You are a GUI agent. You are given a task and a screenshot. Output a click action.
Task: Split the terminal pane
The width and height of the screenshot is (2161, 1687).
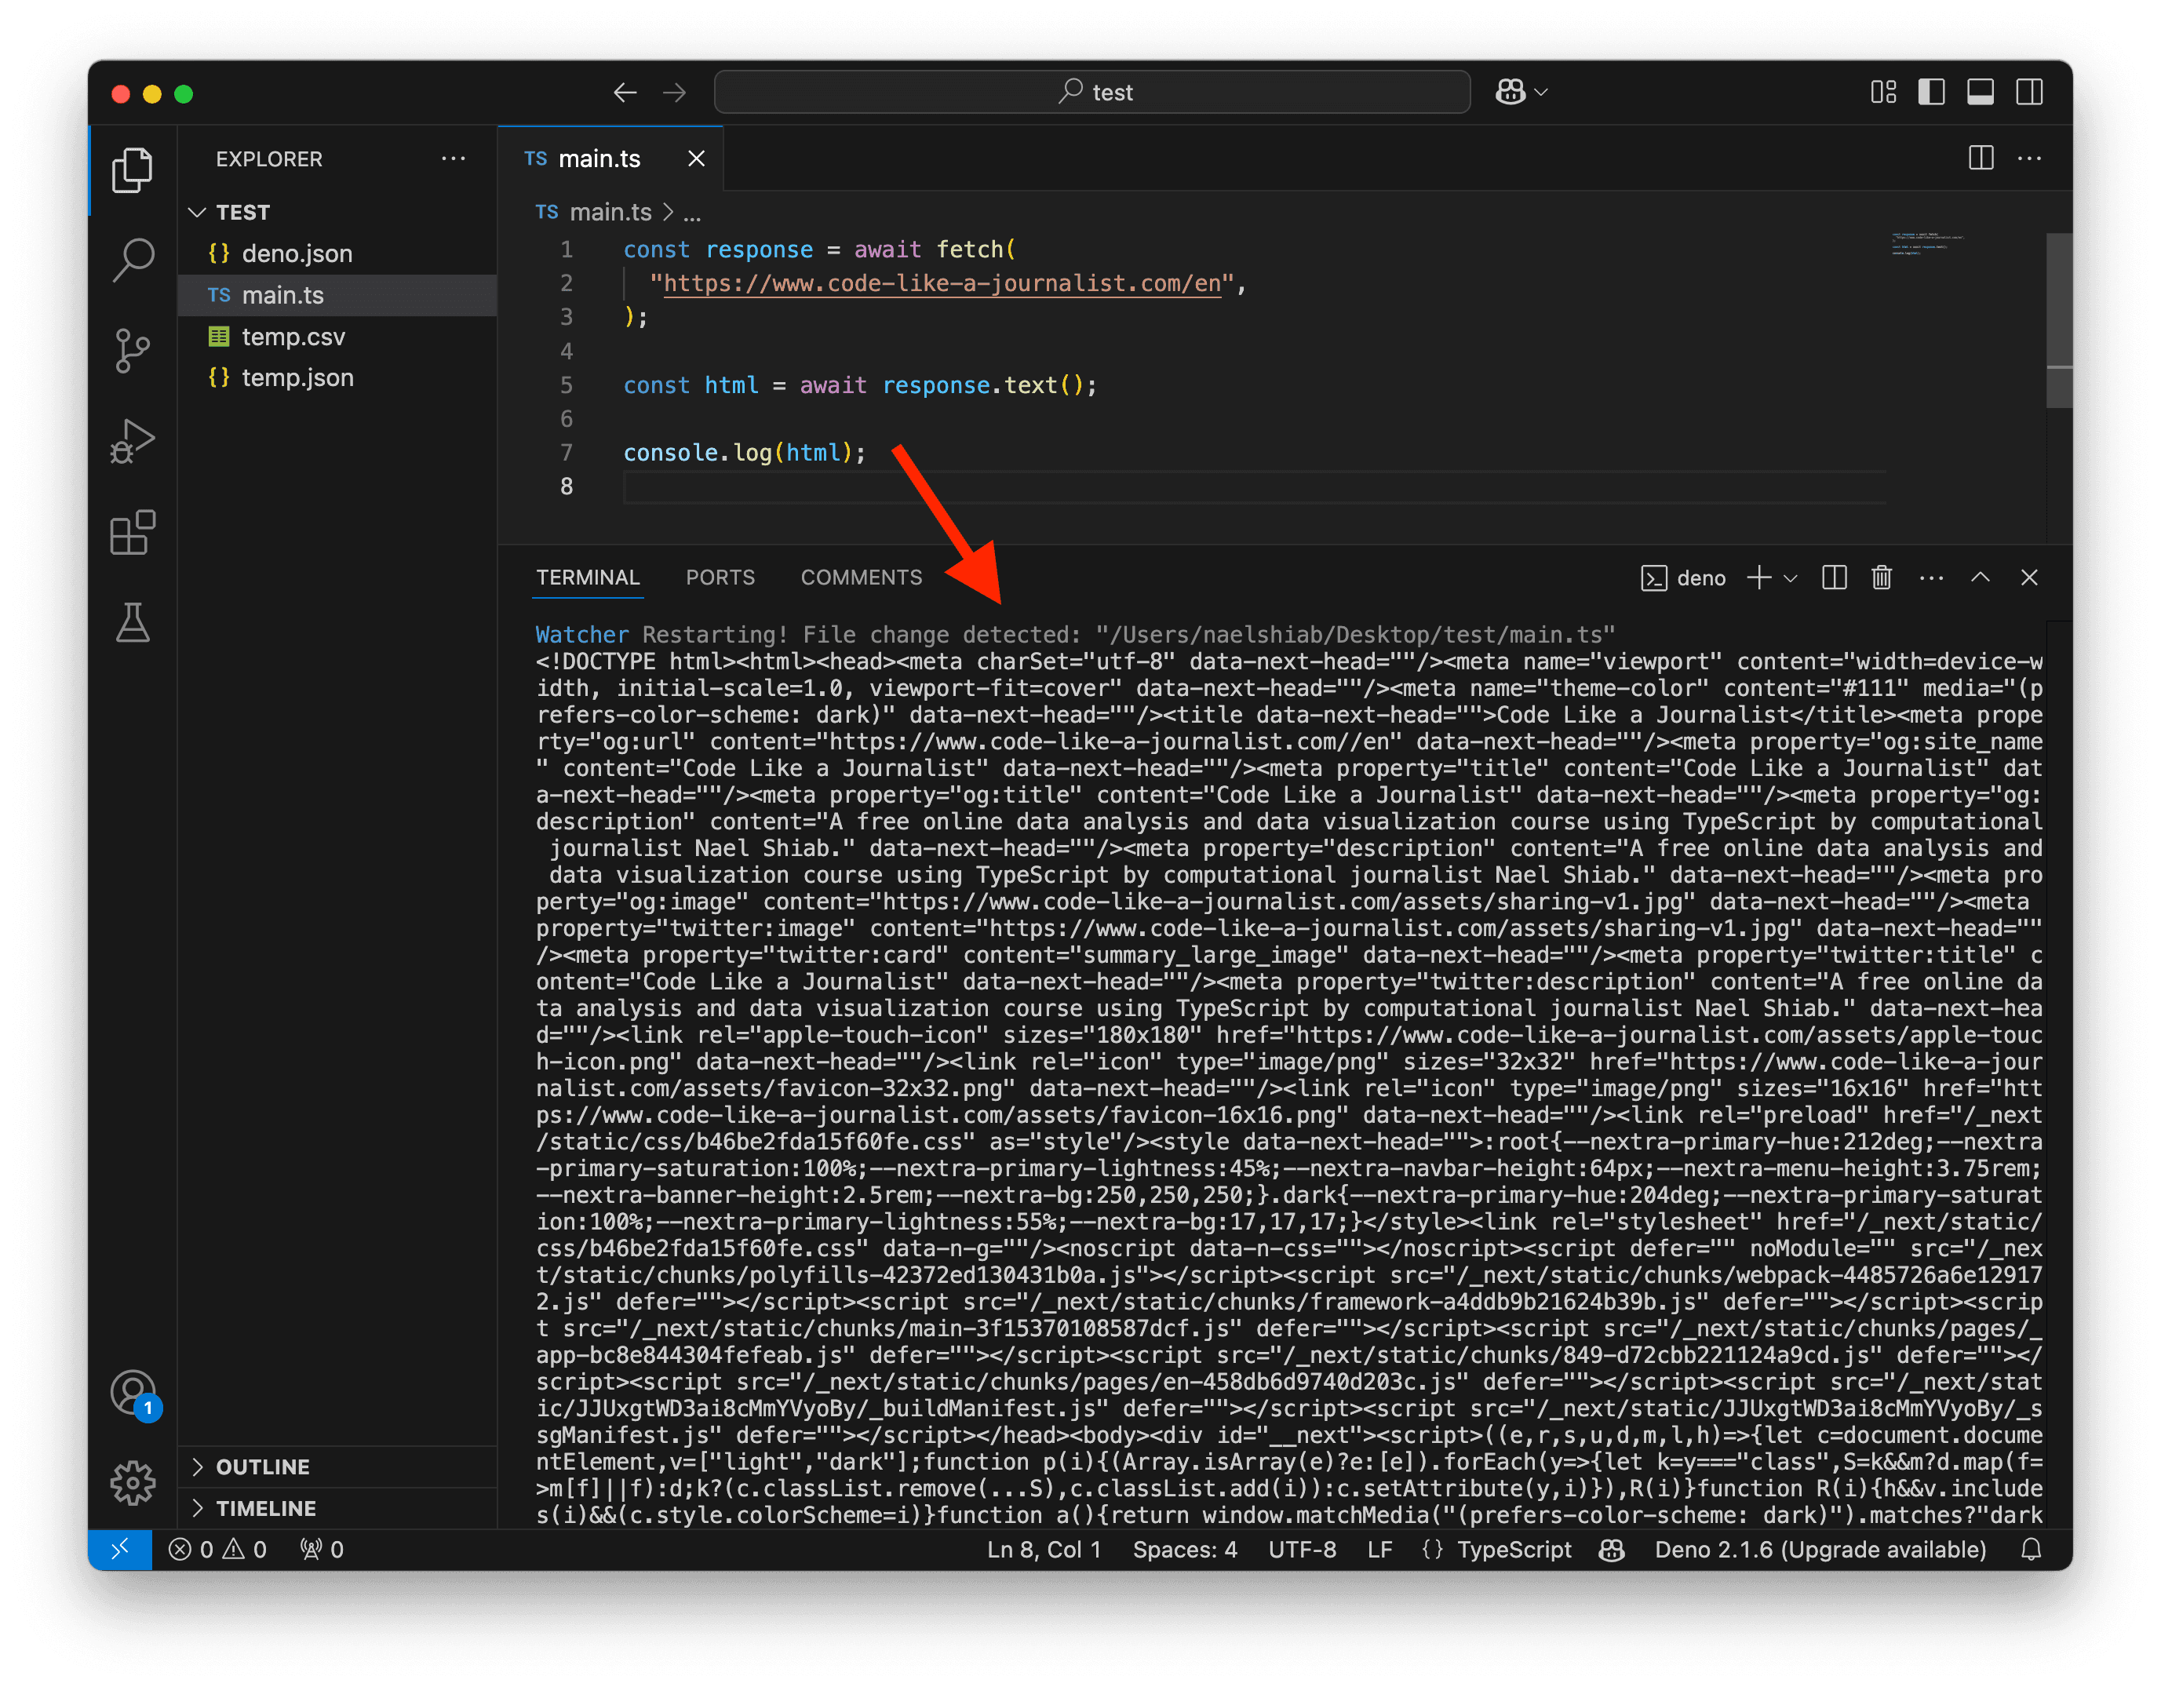1834,578
